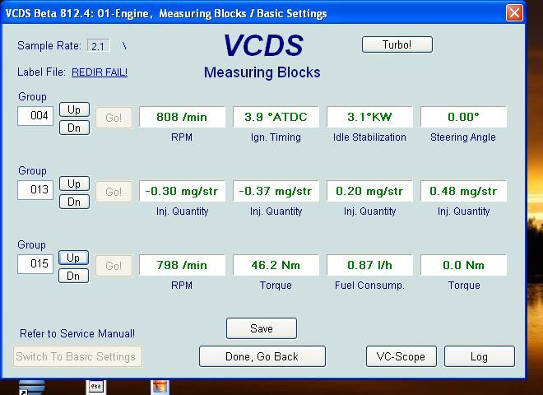Open the desktop icon with small chart graphic
This screenshot has width=543, height=395.
96,387
